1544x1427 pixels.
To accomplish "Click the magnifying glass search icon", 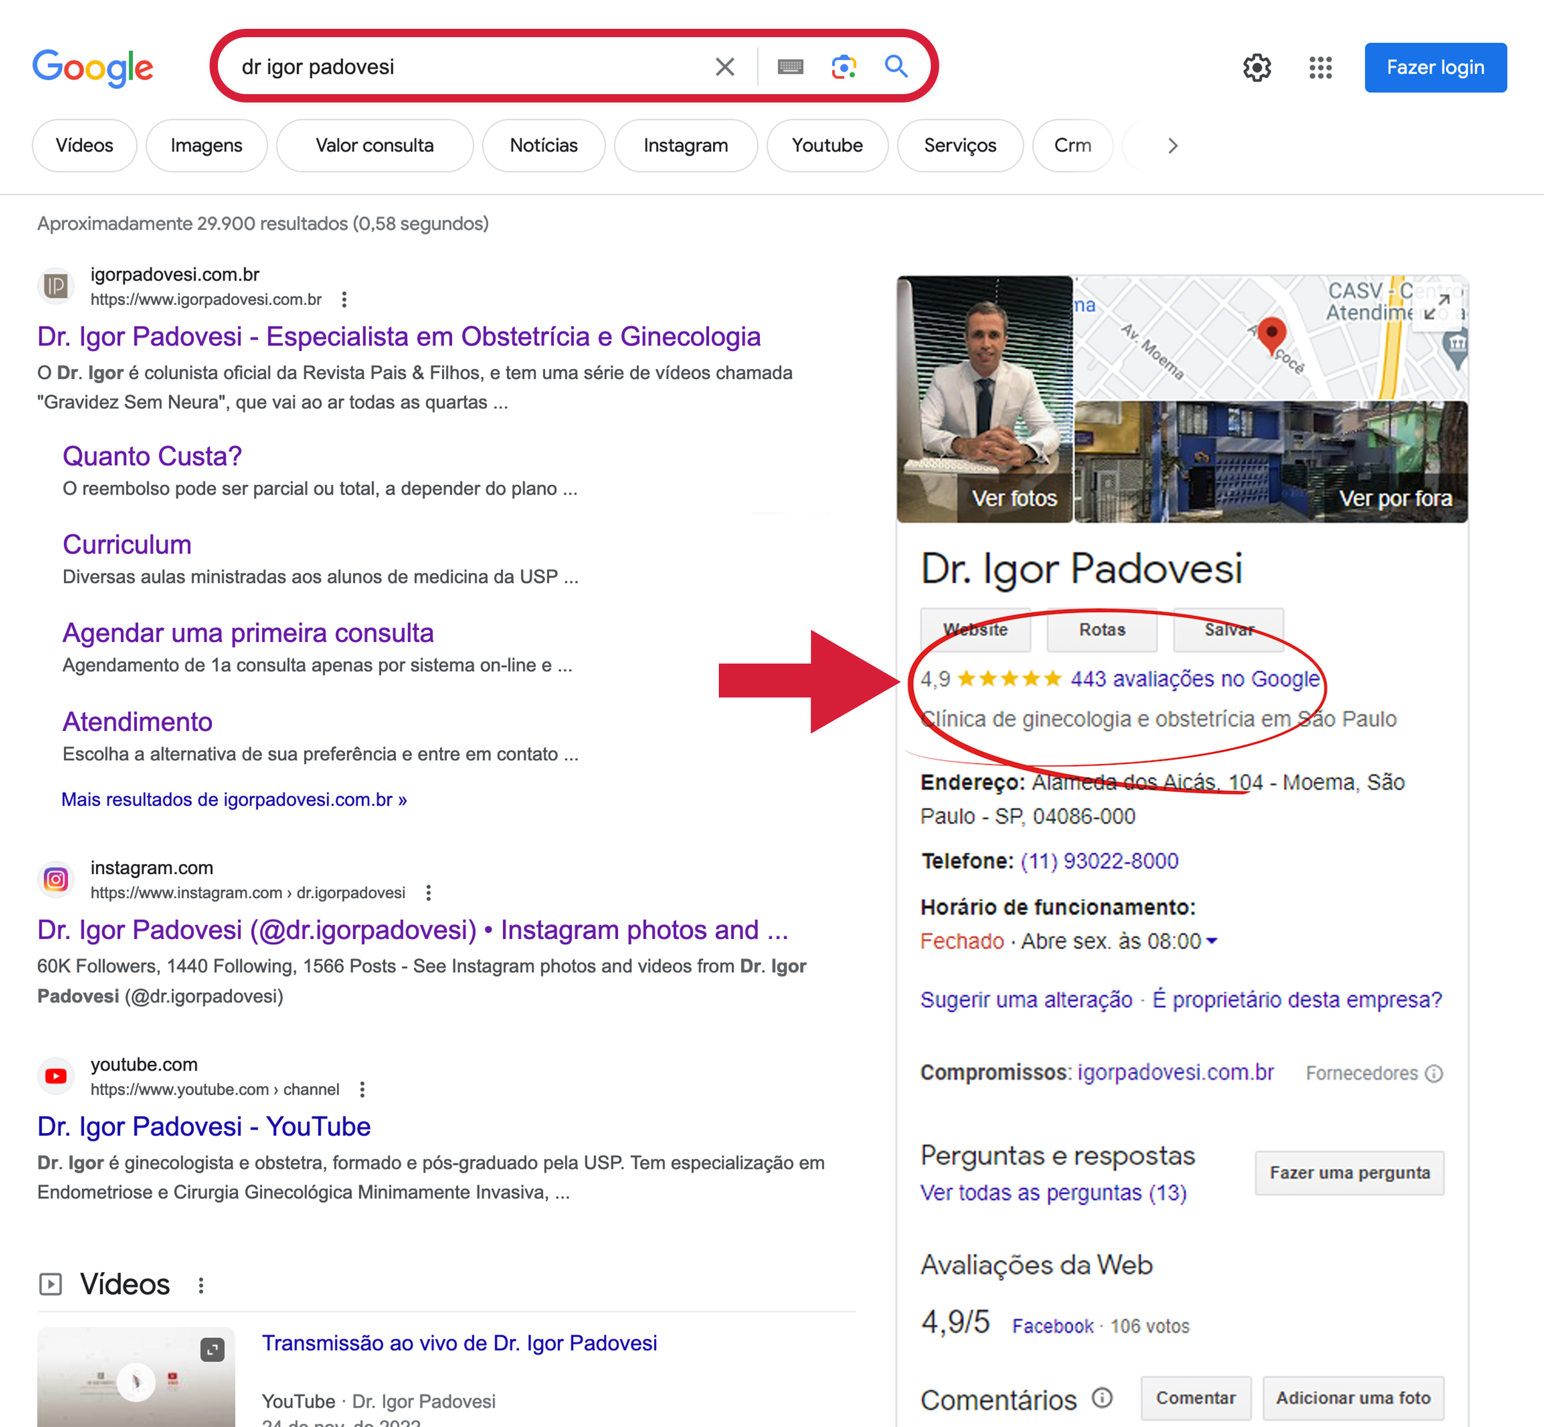I will point(896,67).
